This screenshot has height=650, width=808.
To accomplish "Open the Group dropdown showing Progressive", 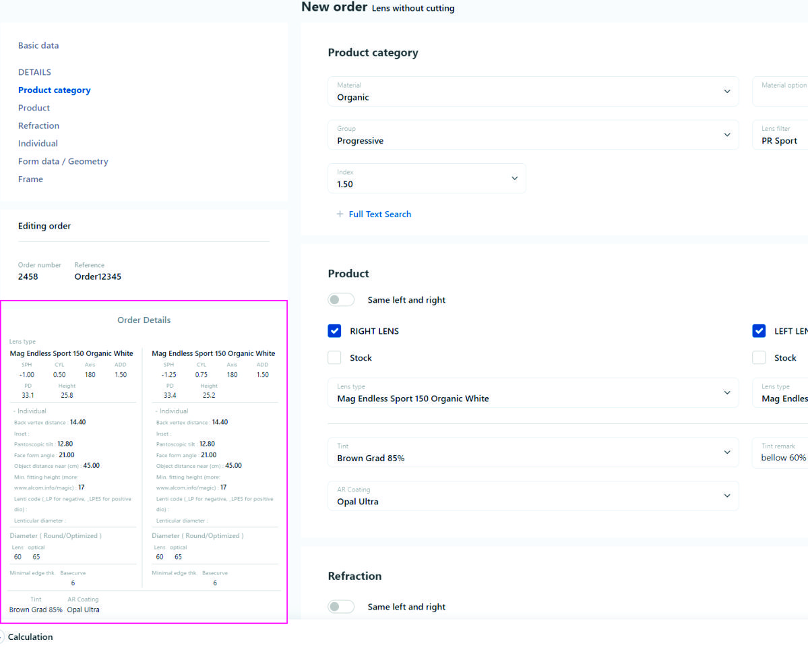I will pyautogui.click(x=532, y=135).
